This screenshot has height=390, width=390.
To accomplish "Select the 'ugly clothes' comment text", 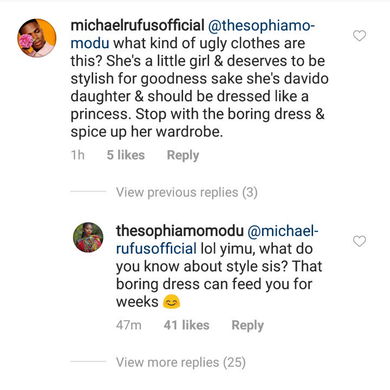I will point(200,79).
